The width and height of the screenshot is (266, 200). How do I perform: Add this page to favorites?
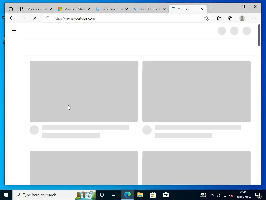[x=206, y=18]
